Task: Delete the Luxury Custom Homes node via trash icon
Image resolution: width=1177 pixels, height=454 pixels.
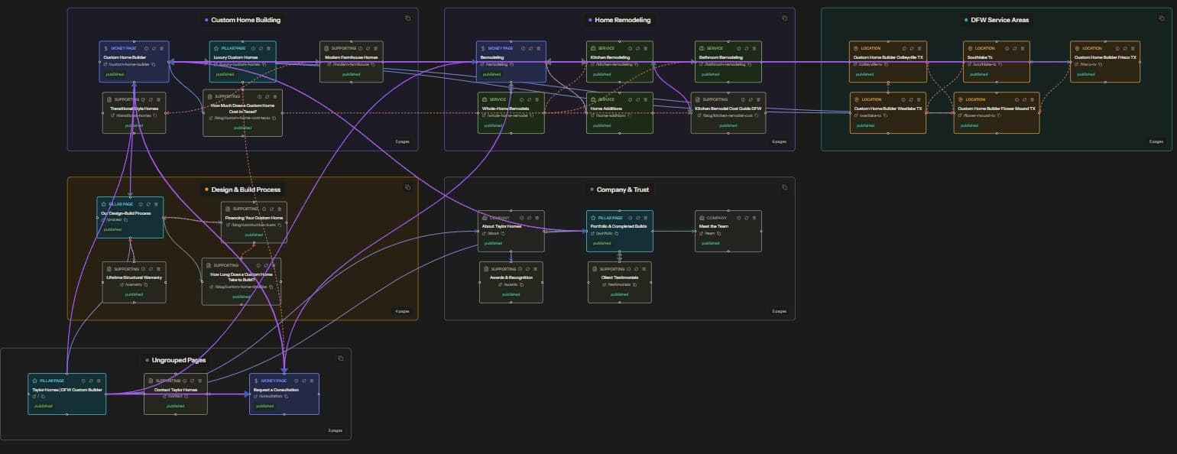Action: tap(268, 48)
